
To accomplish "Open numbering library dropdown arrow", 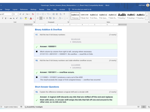I will [x=45, y=14].
